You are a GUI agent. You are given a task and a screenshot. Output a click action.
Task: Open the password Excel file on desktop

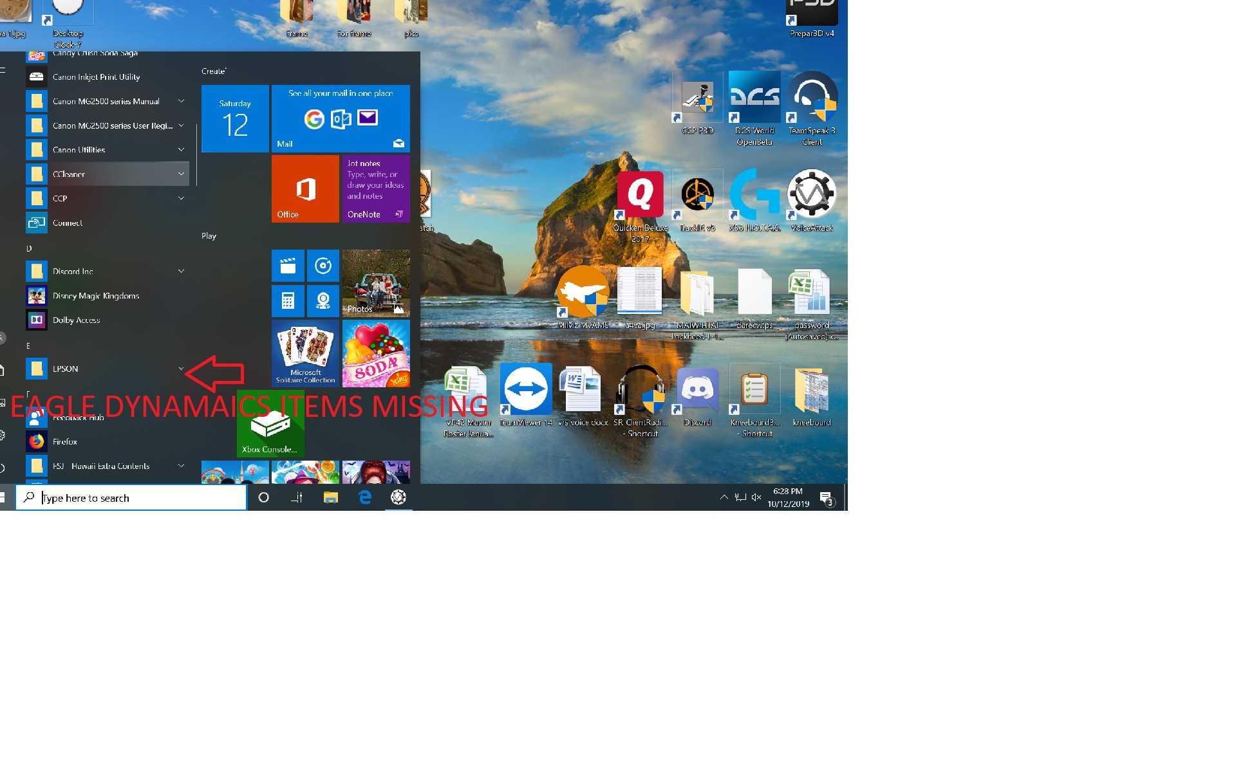pyautogui.click(x=812, y=304)
